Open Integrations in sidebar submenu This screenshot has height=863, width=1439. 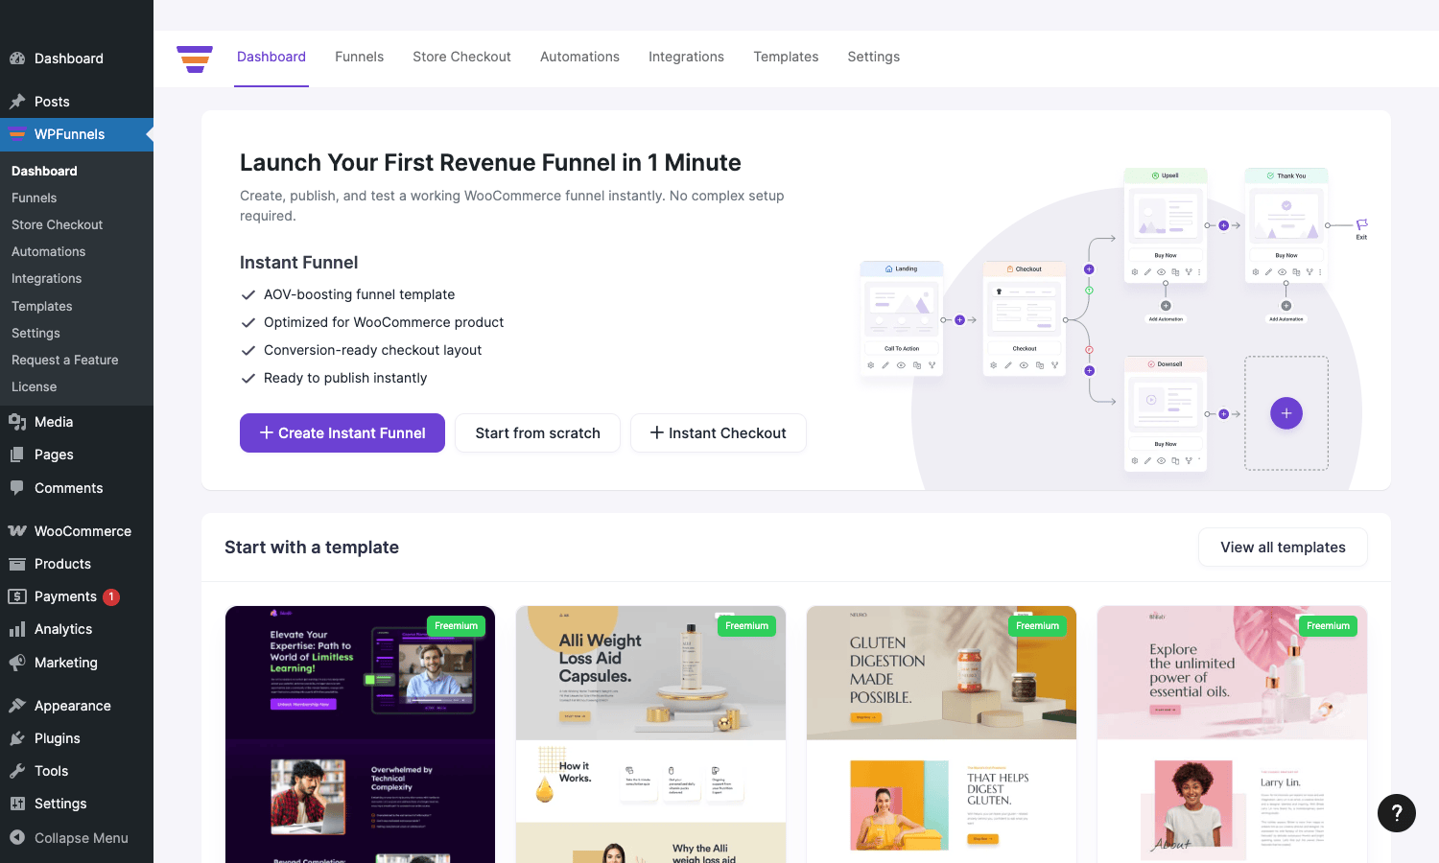46,278
